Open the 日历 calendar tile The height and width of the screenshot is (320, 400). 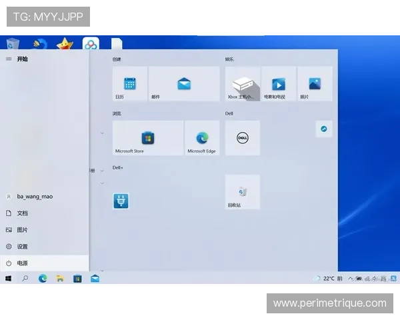pyautogui.click(x=130, y=84)
